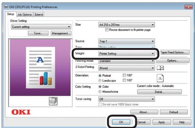Click the 'Toner saving' label

(x=83, y=99)
